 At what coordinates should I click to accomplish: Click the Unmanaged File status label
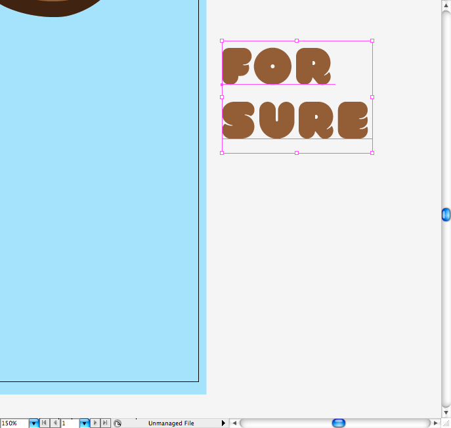pos(171,423)
